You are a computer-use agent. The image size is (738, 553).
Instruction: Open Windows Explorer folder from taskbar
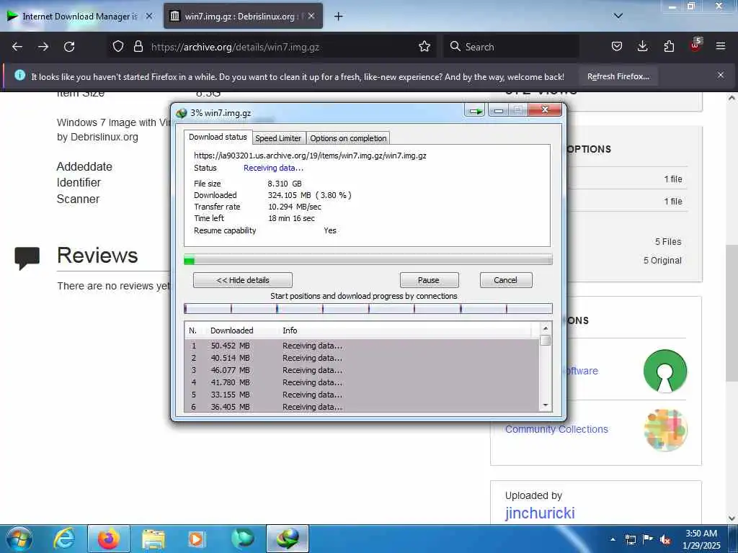(153, 539)
